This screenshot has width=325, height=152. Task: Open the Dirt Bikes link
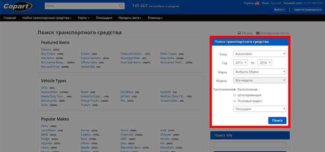point(127,92)
